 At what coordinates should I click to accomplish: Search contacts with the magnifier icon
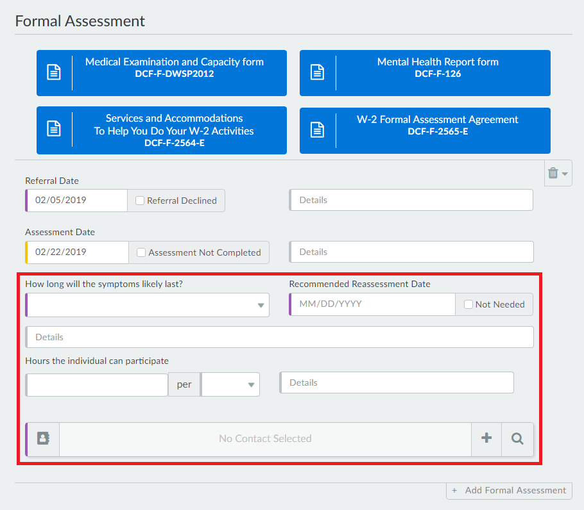tap(517, 439)
